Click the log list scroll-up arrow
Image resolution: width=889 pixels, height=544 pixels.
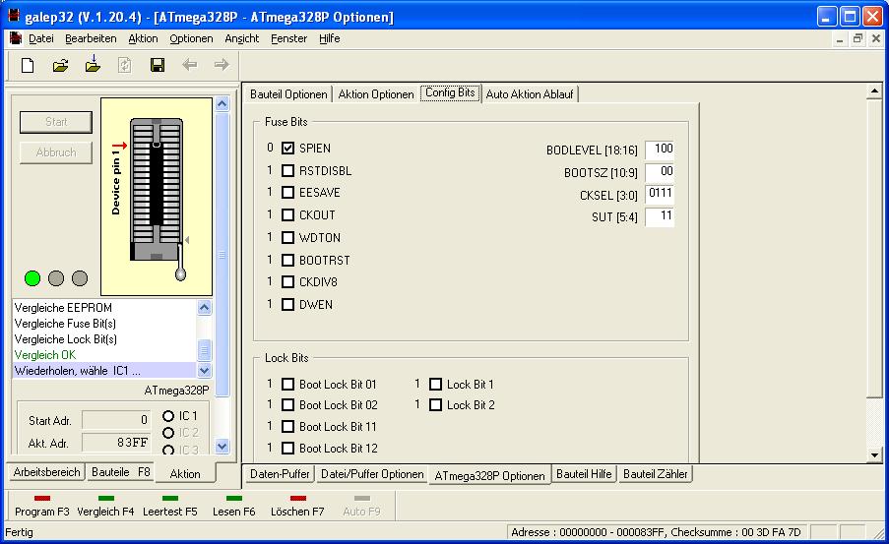tap(204, 307)
